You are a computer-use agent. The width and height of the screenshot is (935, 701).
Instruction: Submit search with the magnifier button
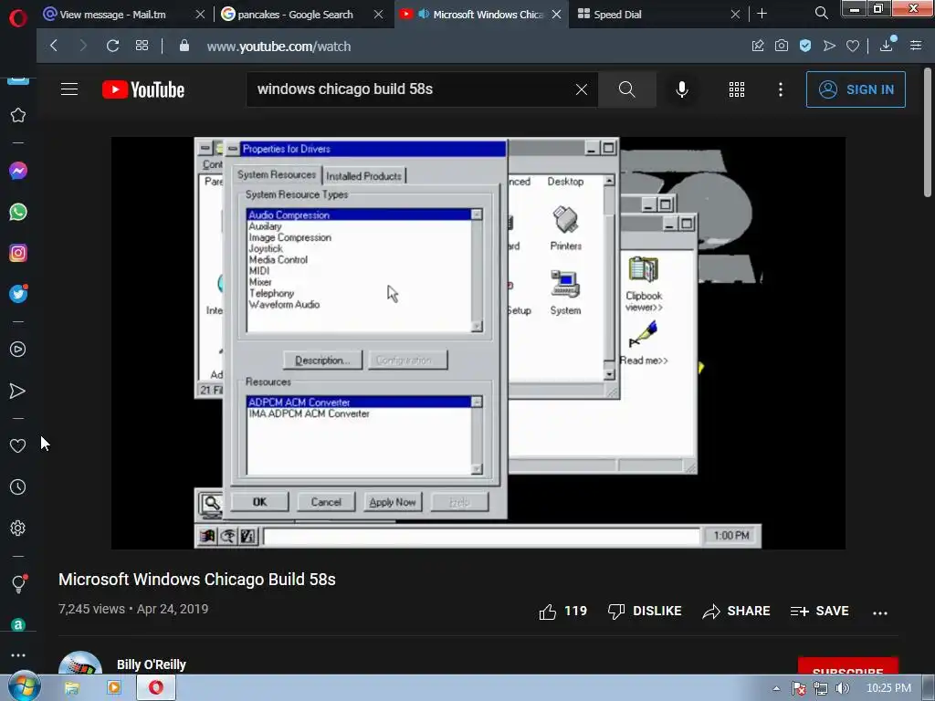(x=626, y=89)
